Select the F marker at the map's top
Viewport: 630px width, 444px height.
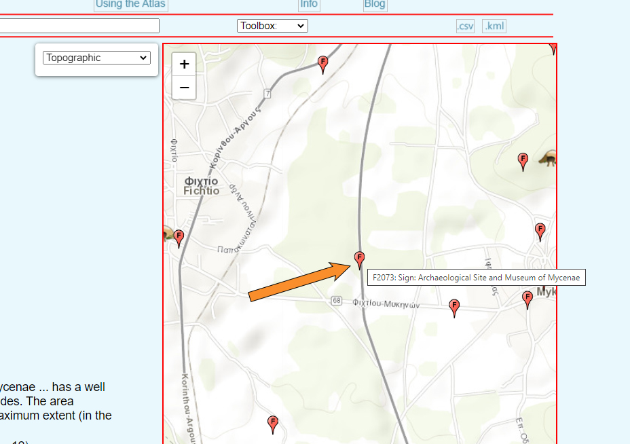pos(323,64)
